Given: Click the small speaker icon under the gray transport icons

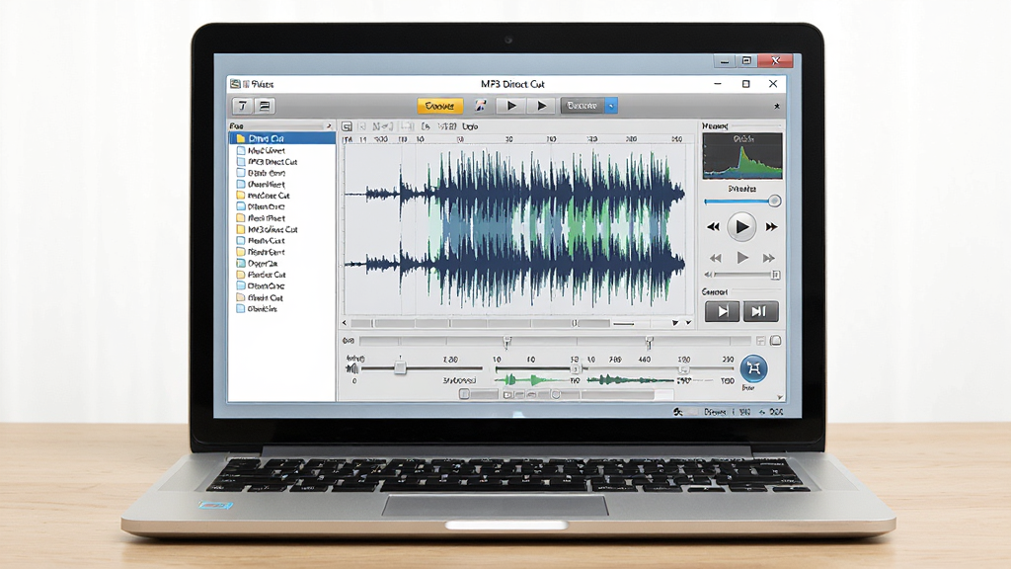Looking at the screenshot, I should [x=708, y=275].
